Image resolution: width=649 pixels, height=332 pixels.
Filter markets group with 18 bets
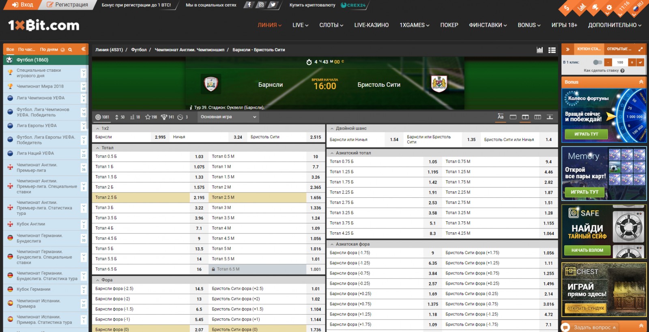click(135, 117)
